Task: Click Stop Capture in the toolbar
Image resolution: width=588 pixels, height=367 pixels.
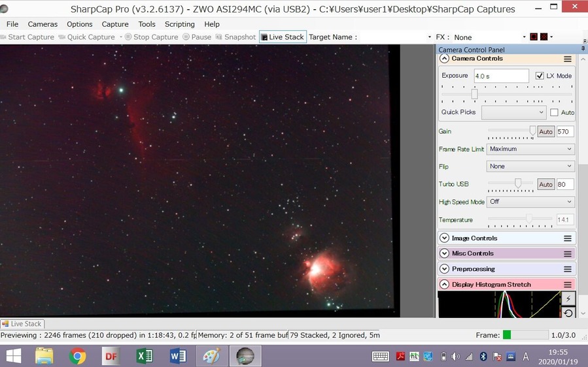Action: pos(152,37)
